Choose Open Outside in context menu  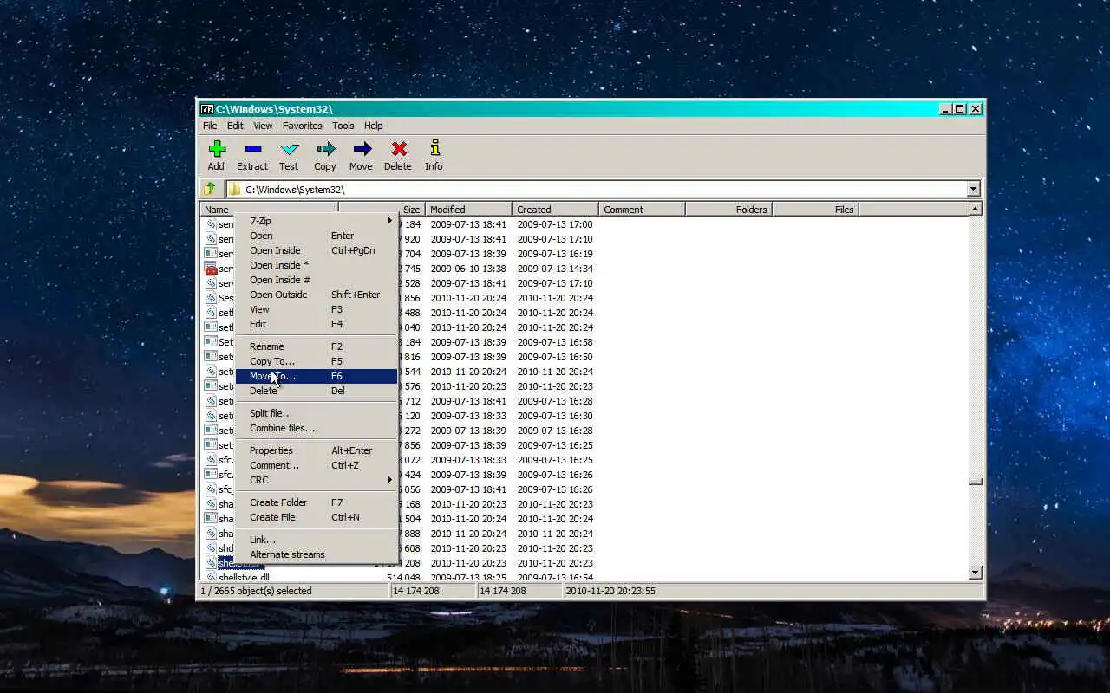317,295
